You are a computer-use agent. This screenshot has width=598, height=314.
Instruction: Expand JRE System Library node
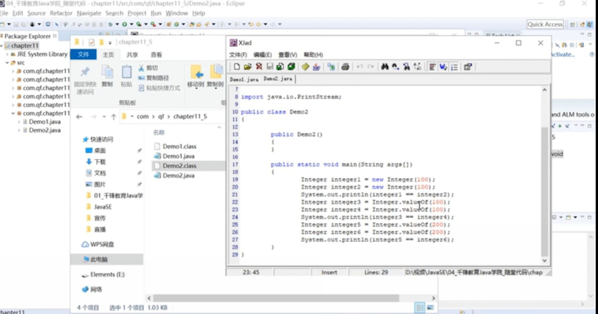point(7,54)
